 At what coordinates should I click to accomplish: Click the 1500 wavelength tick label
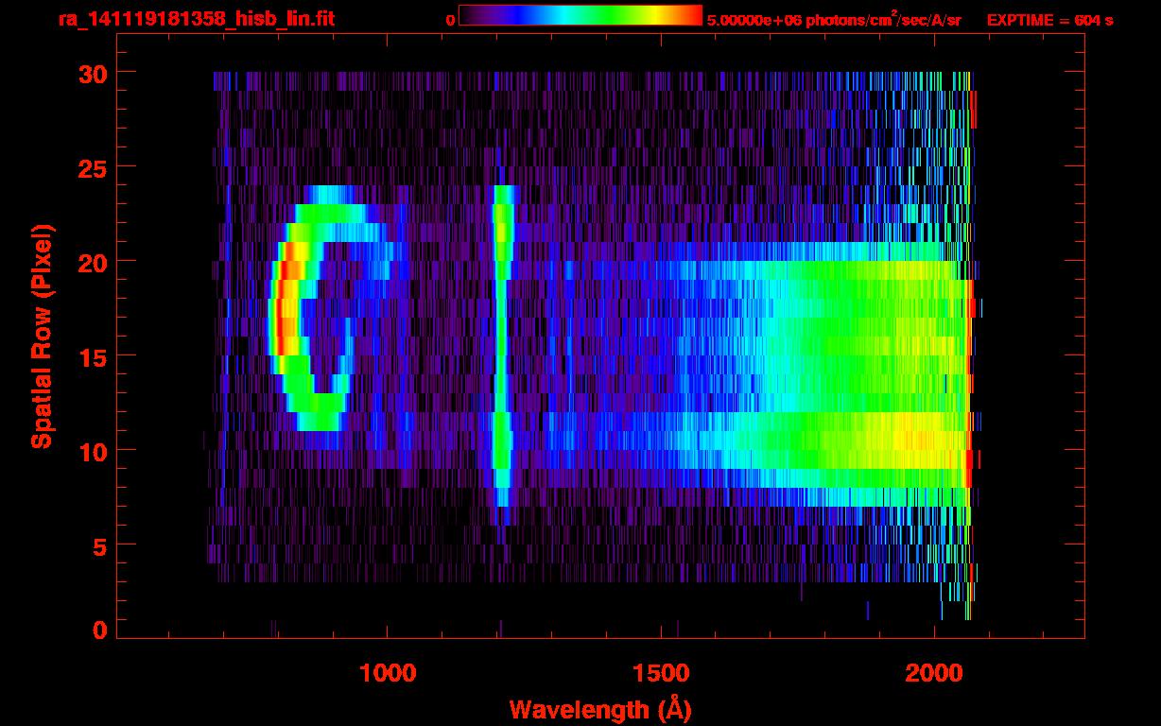click(x=660, y=673)
